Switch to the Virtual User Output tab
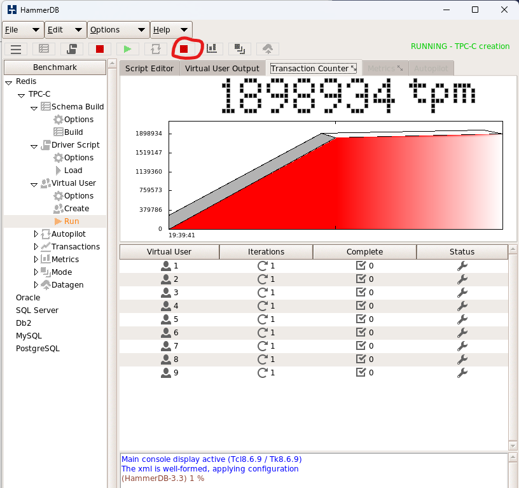The width and height of the screenshot is (519, 488). coord(222,69)
